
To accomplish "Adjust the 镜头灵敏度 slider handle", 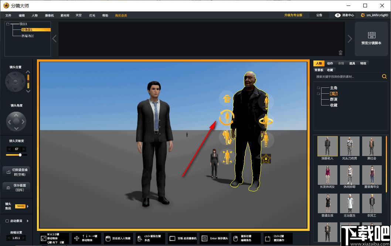I will coord(20,155).
